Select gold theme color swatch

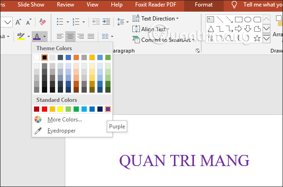click(x=92, y=58)
